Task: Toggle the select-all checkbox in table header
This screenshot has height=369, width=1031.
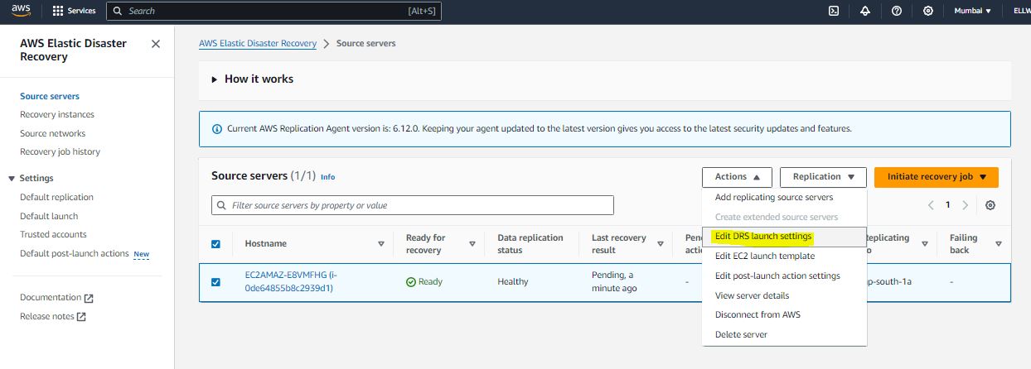Action: (x=216, y=244)
